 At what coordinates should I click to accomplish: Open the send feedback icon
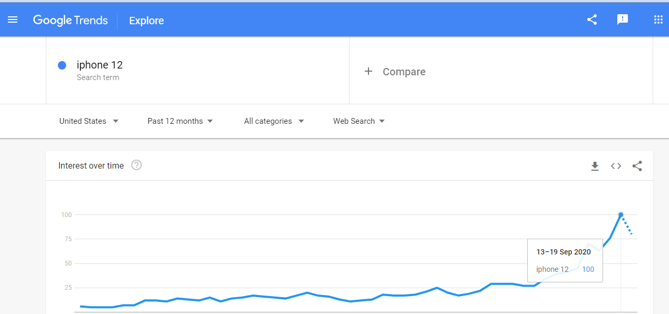pyautogui.click(x=623, y=20)
